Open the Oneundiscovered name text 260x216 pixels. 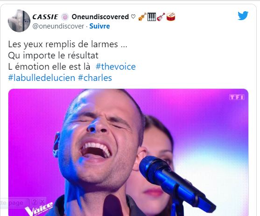click(100, 17)
